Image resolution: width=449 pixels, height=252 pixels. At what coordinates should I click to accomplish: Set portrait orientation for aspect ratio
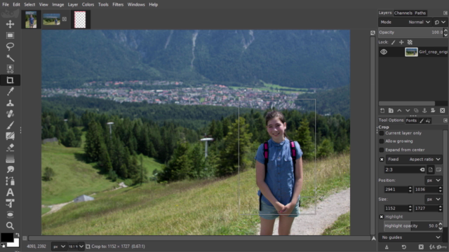tap(431, 169)
